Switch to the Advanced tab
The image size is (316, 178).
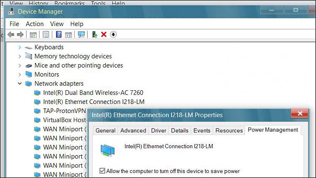tap(133, 131)
